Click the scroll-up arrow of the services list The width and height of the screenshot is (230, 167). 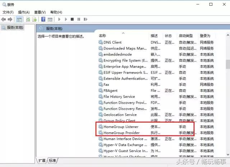tap(228, 35)
